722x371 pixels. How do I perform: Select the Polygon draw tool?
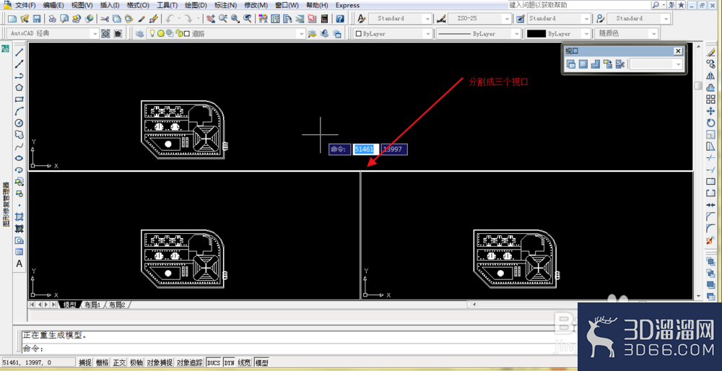tap(19, 87)
